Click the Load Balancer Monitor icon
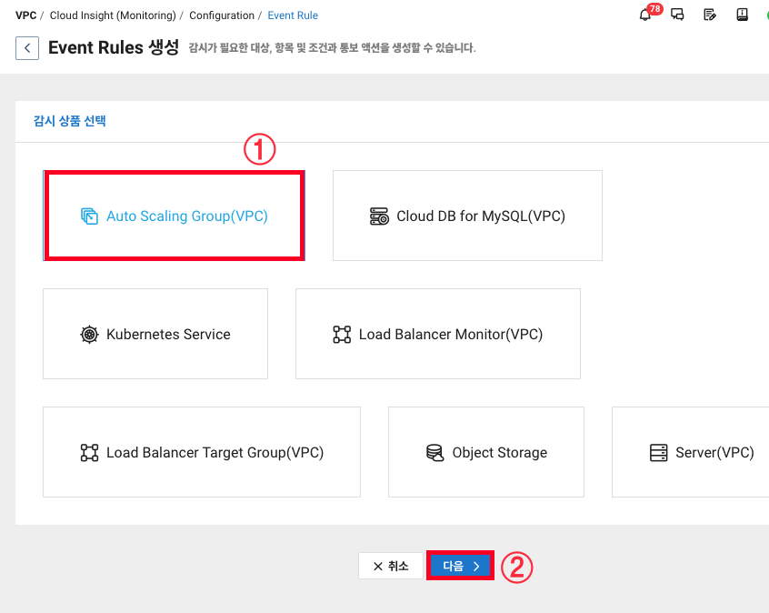Image resolution: width=769 pixels, height=613 pixels. pos(342,334)
